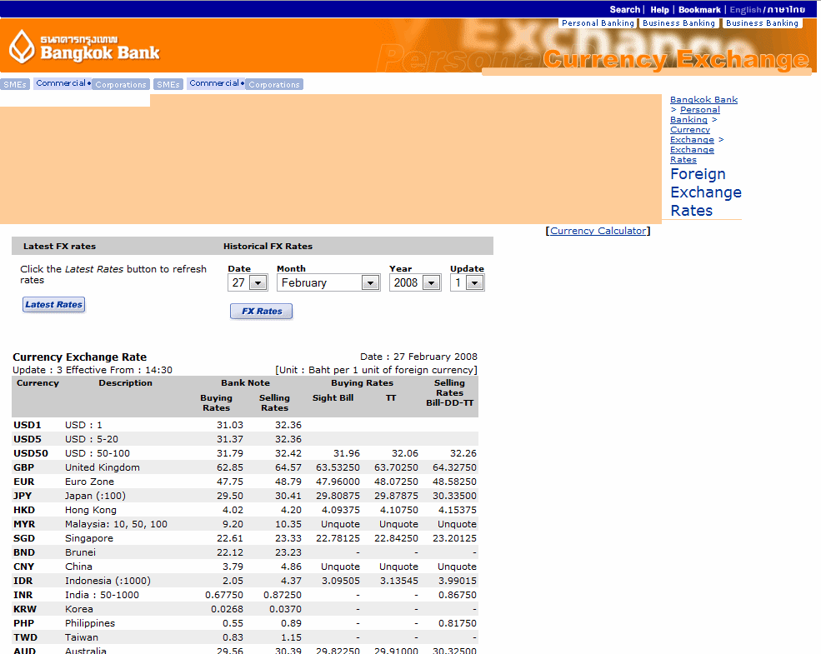
Task: Open the Currency Calculator link
Action: [x=598, y=231]
